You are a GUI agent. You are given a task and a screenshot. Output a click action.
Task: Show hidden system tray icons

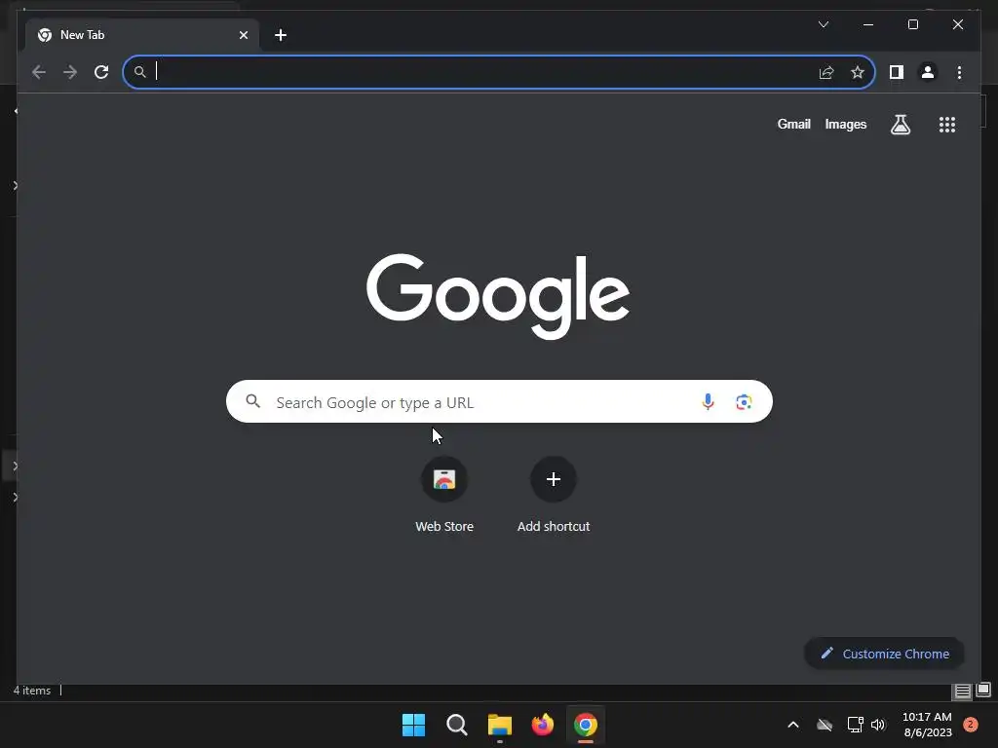pos(793,725)
